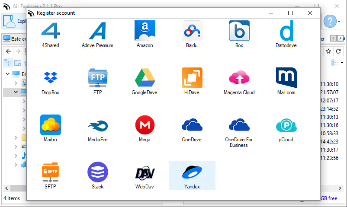Click the 11:30:10 time entry
347x207 pixels.
[329, 84]
